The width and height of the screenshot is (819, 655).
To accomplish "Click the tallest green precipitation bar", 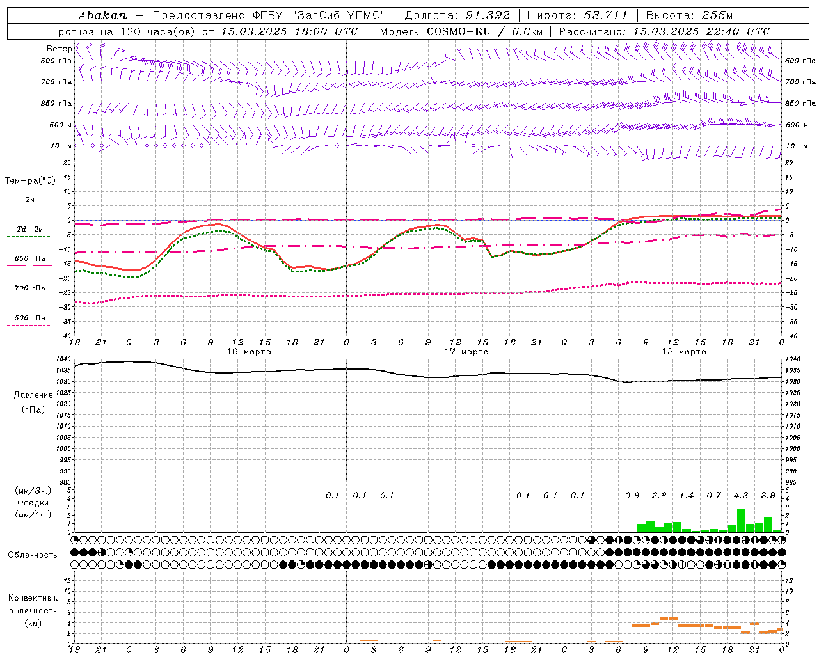I will (x=741, y=520).
